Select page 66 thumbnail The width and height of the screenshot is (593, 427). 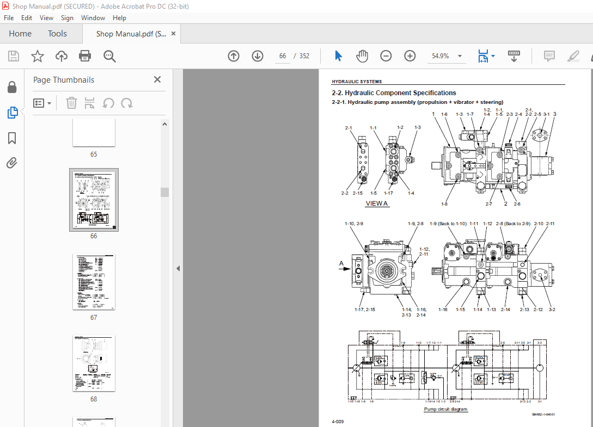coord(94,200)
